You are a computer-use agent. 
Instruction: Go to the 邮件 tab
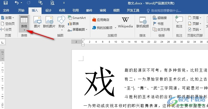[89, 10]
